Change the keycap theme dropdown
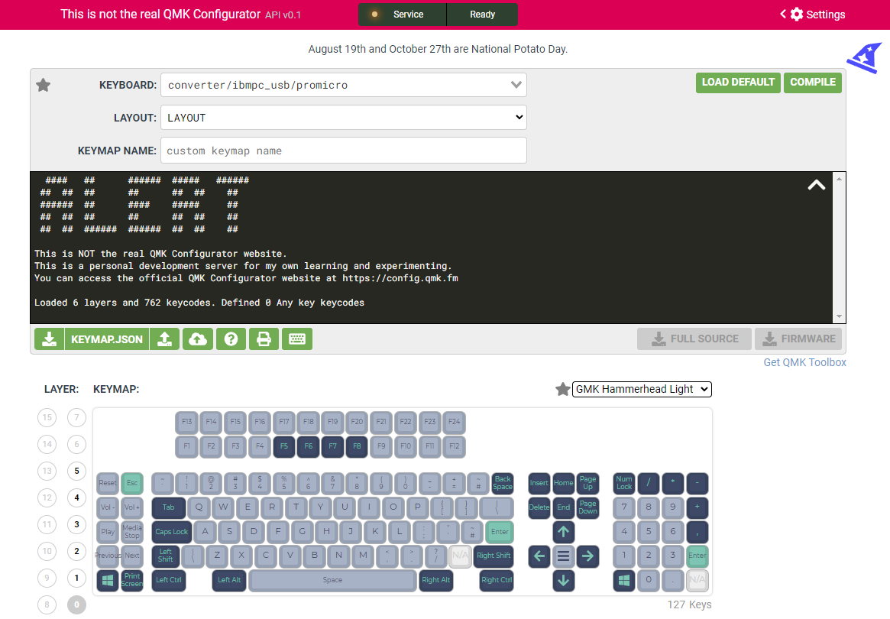Screen dimensions: 890x619 (642, 389)
